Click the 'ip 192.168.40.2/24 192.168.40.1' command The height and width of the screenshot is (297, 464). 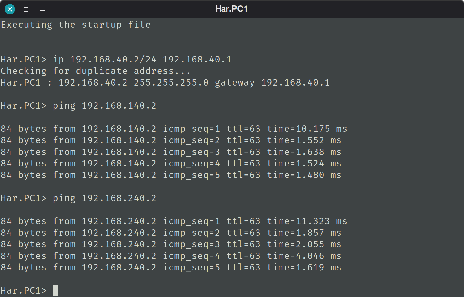[142, 60]
